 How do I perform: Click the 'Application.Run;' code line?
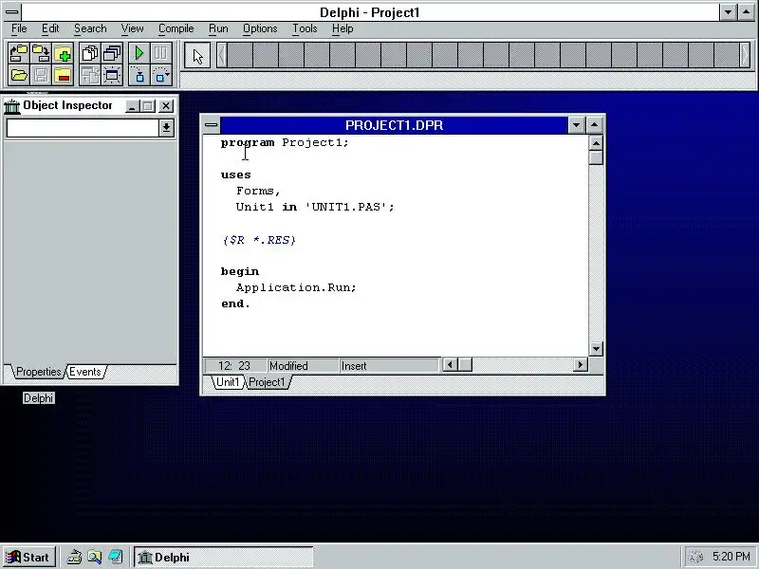click(x=296, y=287)
